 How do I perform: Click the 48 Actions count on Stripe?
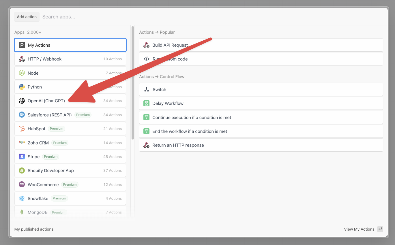[113, 157]
